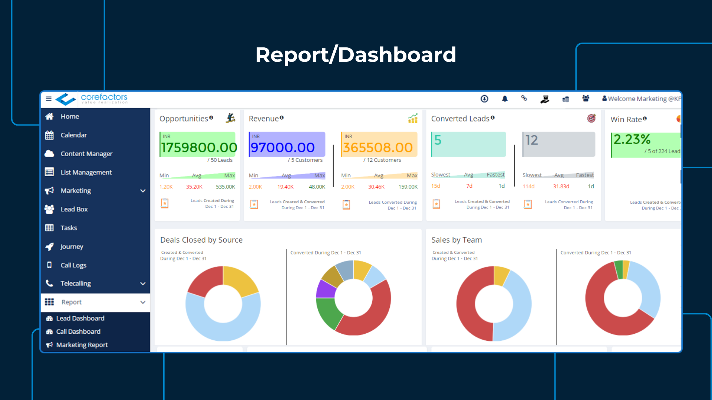Click the Win Rate info icon

click(645, 119)
